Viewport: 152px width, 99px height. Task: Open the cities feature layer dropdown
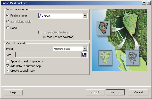[x=85, y=16]
